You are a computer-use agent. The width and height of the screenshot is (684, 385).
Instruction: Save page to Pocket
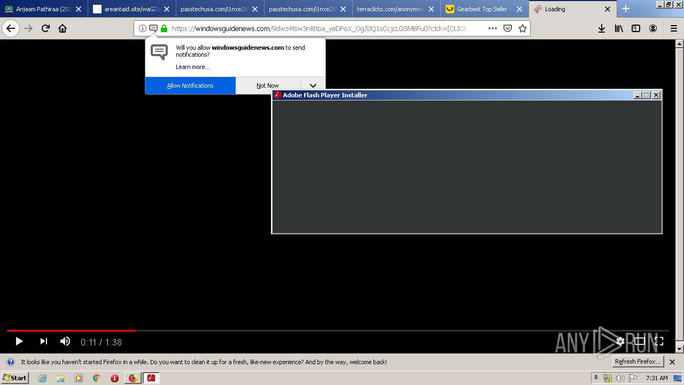(x=508, y=28)
